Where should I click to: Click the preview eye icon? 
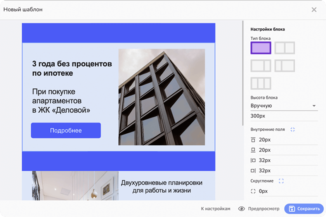coord(241,209)
